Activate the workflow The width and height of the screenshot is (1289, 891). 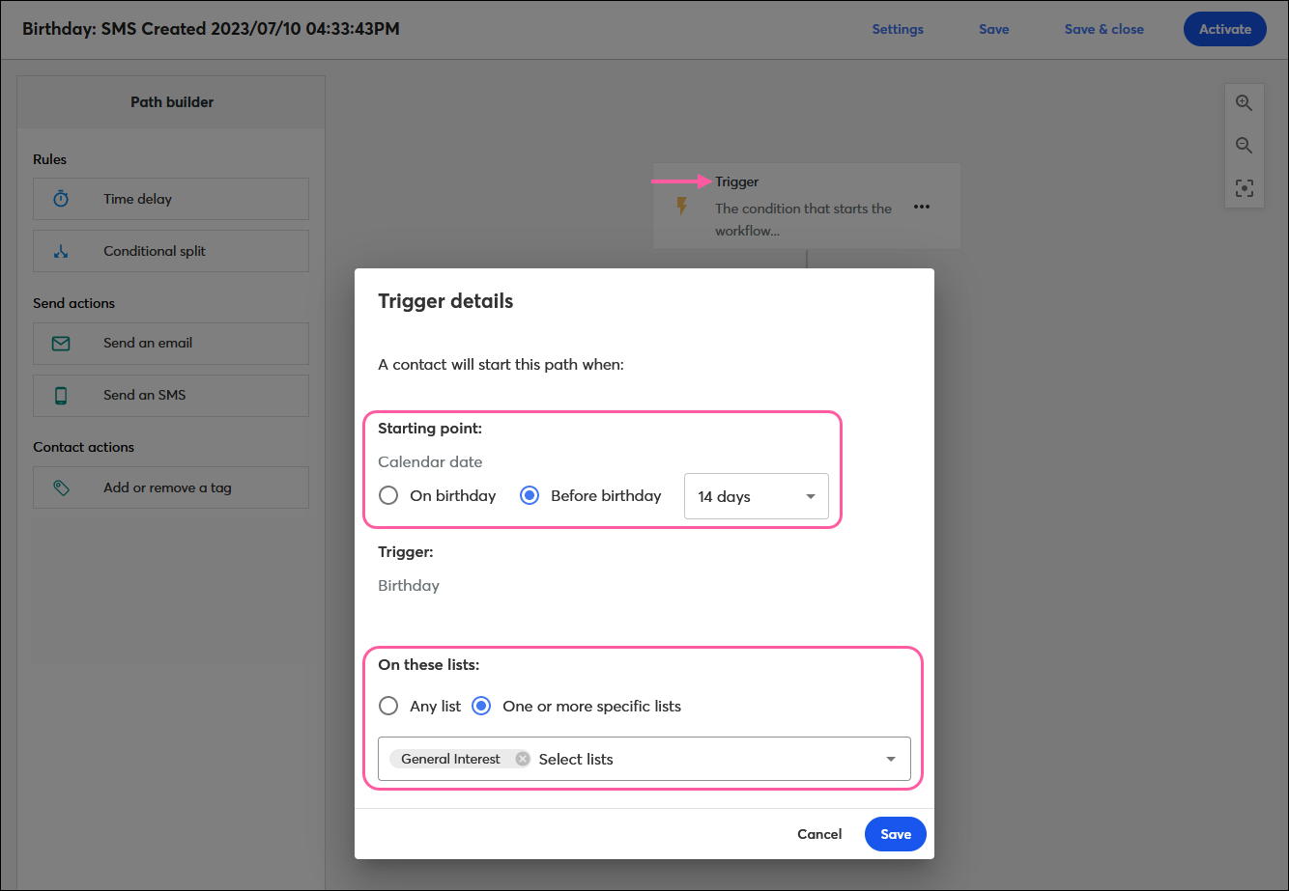click(1224, 29)
